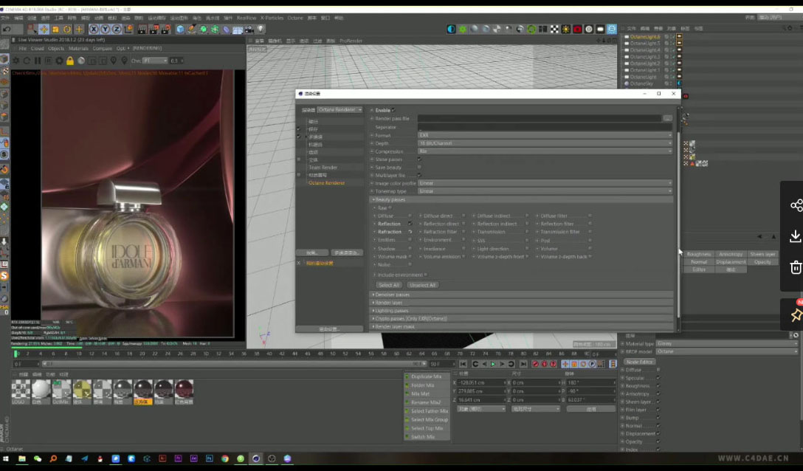Toggle the Live Viewer lock resolution icon

70,61
